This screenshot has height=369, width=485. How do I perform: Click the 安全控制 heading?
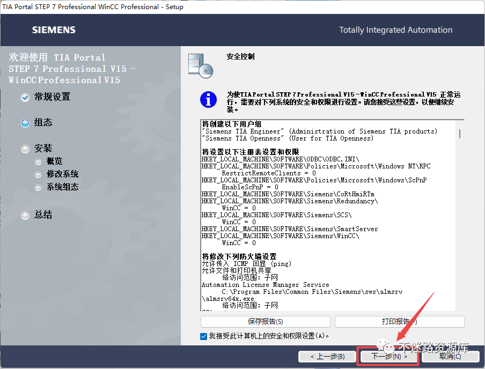241,56
